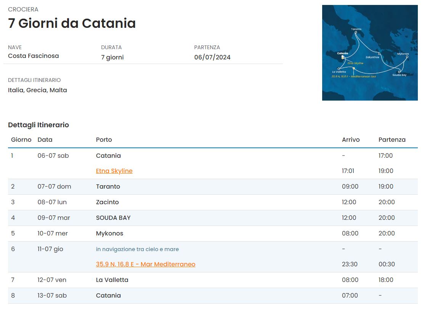Click departure time '20:00' for Zacinto
Screen dimensions: 427x309
pos(387,202)
